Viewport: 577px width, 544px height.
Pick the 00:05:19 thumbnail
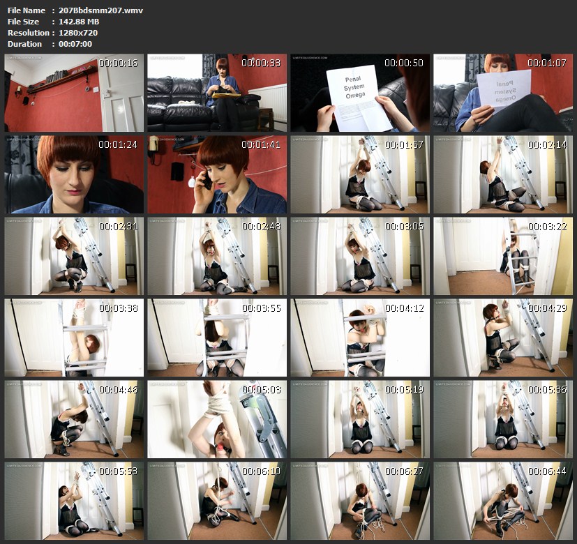click(360, 419)
